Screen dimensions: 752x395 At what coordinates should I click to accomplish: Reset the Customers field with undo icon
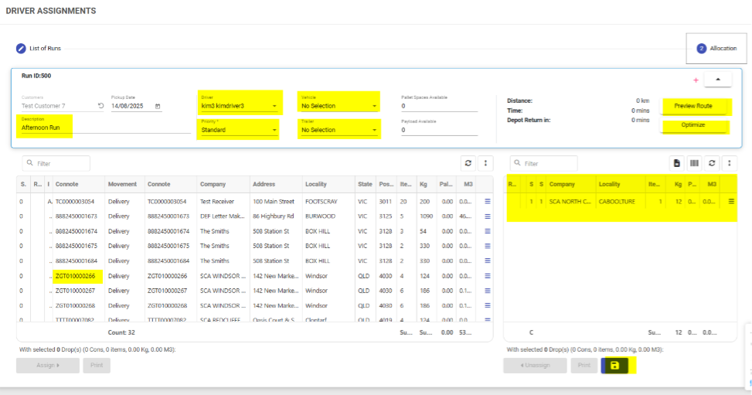coord(100,106)
